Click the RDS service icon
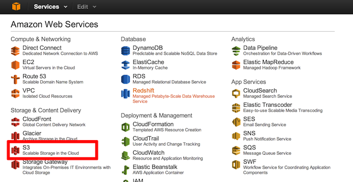Screen dimensions: 353x182 pyautogui.click(x=126, y=79)
